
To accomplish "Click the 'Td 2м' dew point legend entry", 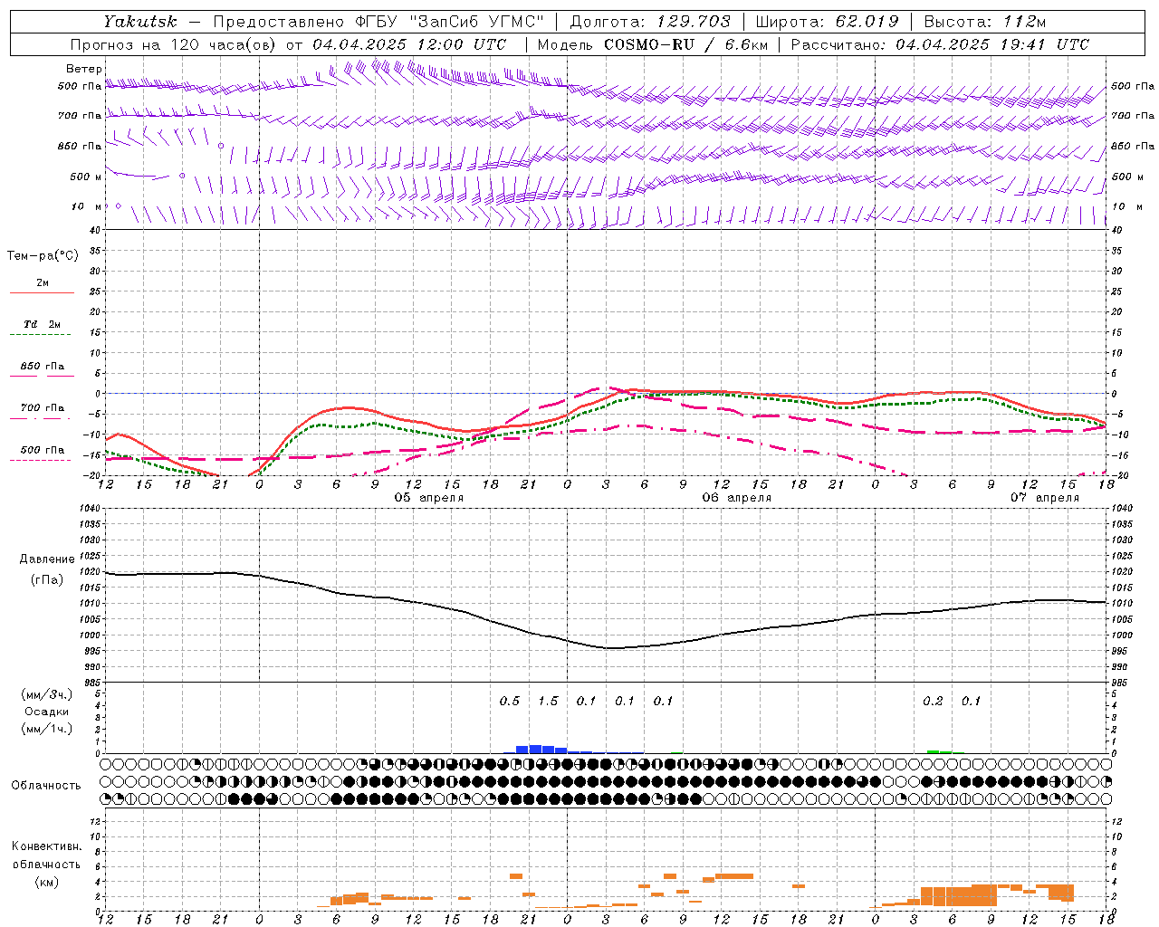I will coord(42,324).
